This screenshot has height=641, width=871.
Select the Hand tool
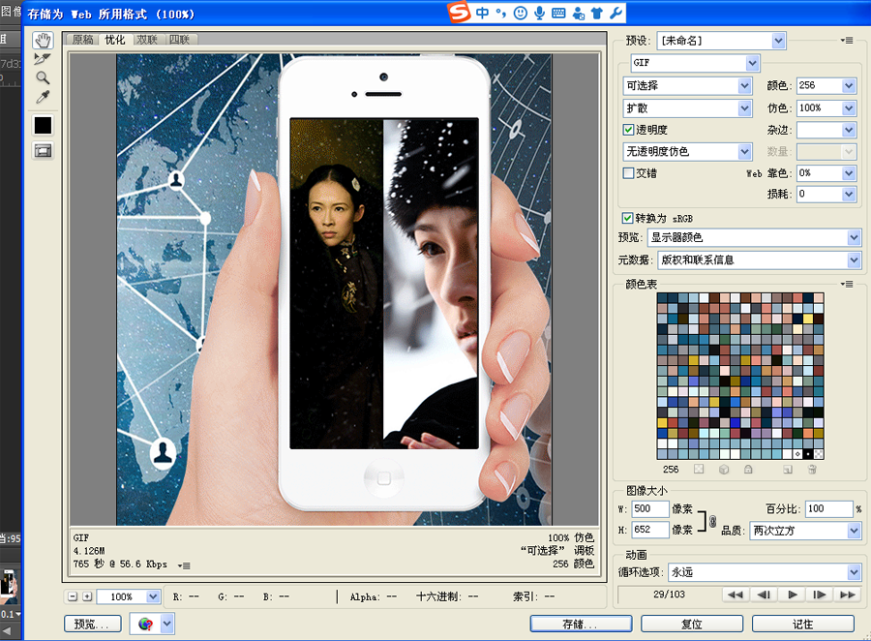[43, 40]
